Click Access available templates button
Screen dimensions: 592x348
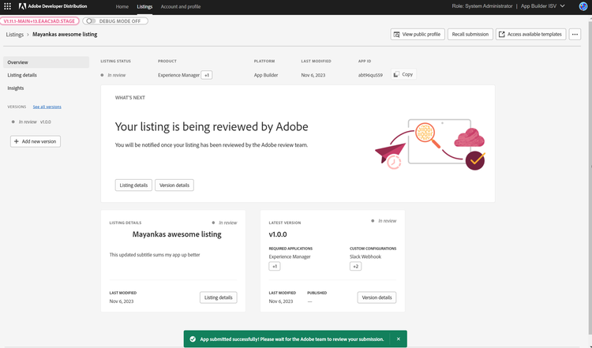[531, 35]
